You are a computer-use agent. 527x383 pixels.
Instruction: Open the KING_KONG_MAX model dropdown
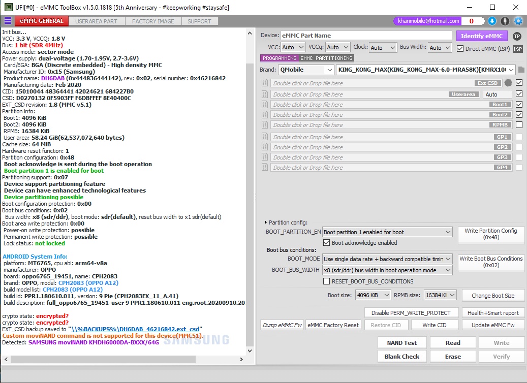426,70
